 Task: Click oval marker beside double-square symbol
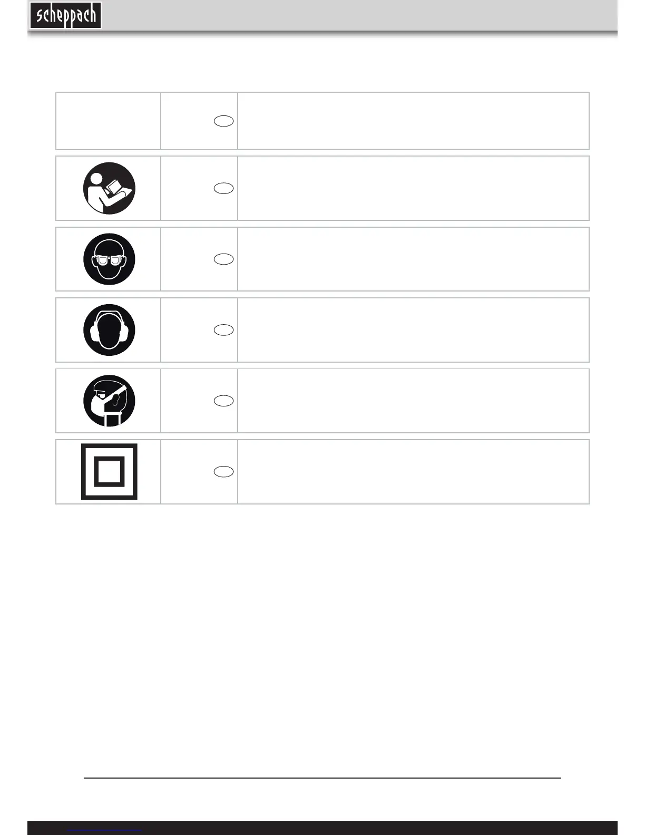(224, 471)
